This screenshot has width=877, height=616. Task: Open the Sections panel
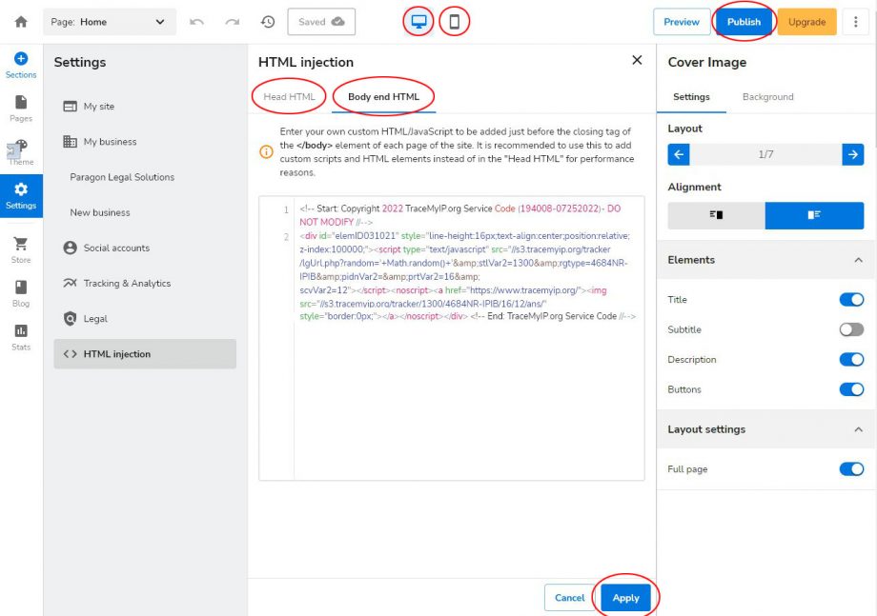[20, 65]
